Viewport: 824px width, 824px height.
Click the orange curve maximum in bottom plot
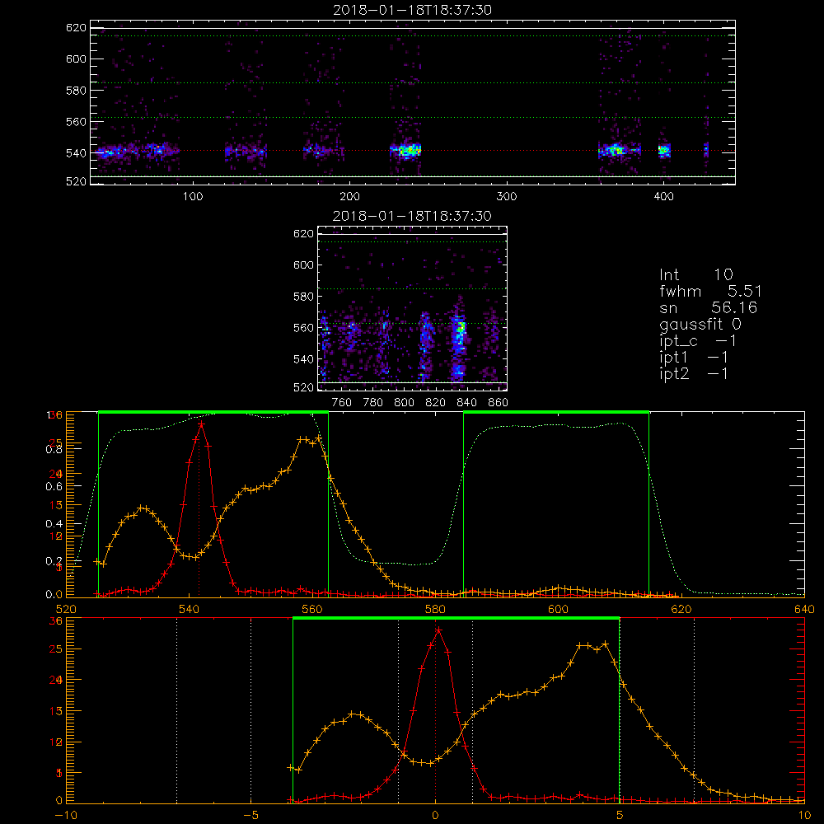point(606,644)
